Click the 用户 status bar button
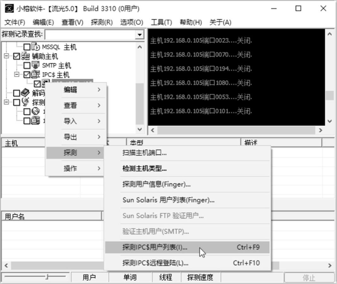 tap(89, 277)
